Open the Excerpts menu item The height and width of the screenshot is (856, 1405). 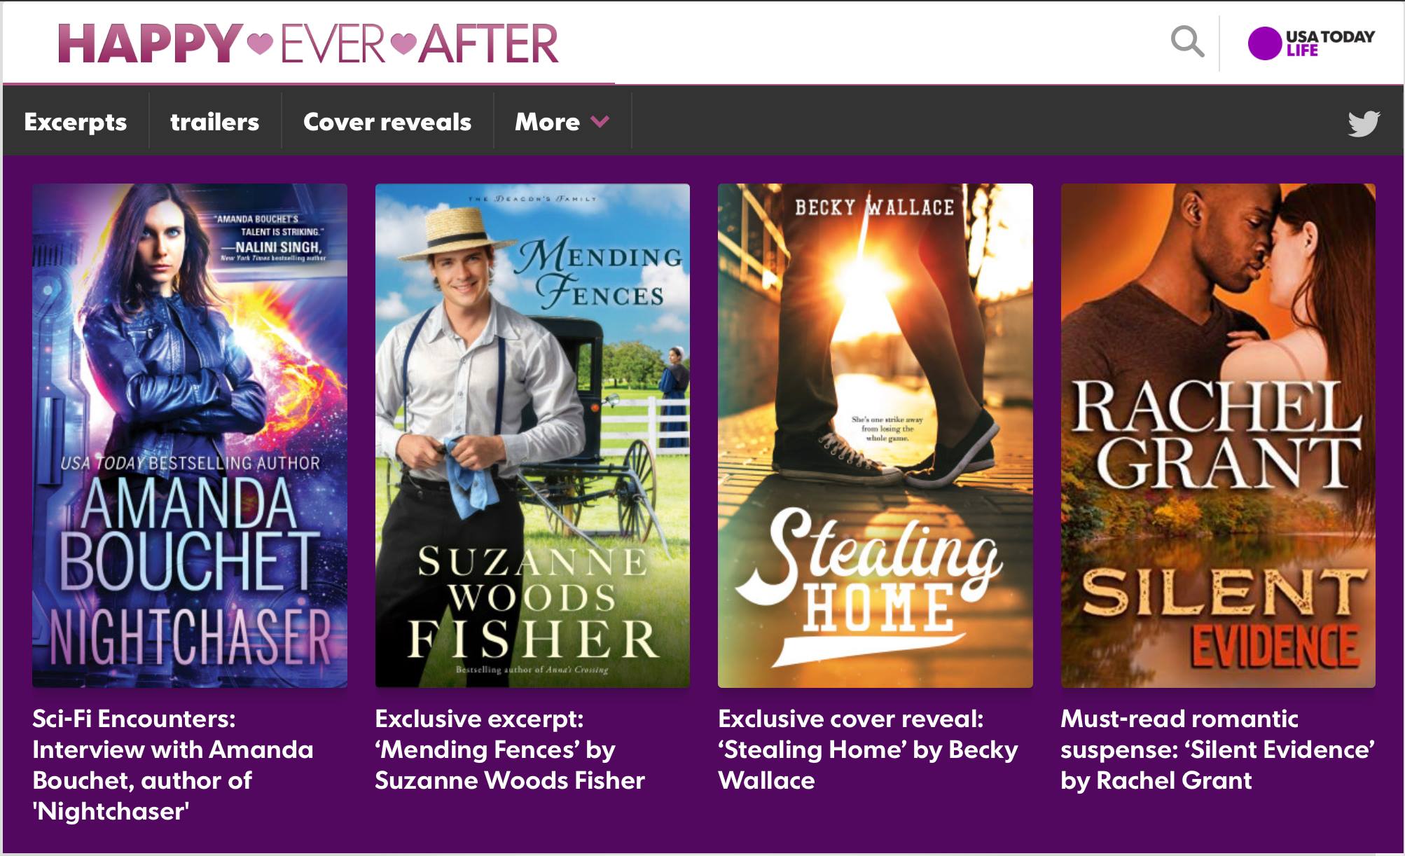tap(76, 122)
